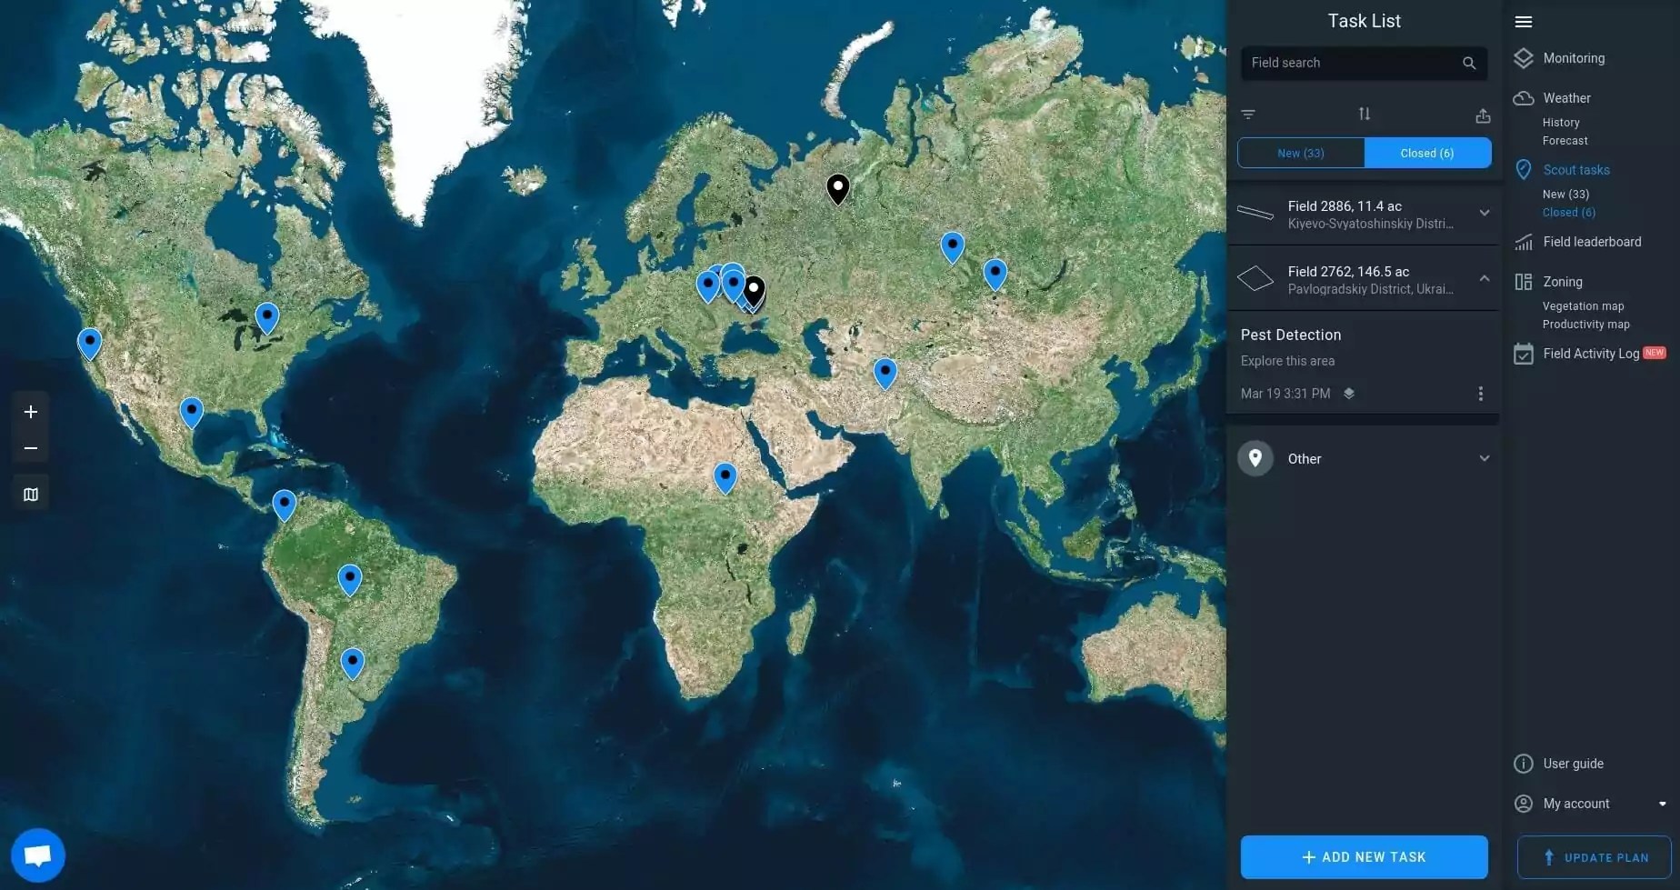Select the black pin in northern Russia
The height and width of the screenshot is (890, 1680).
pos(837,188)
